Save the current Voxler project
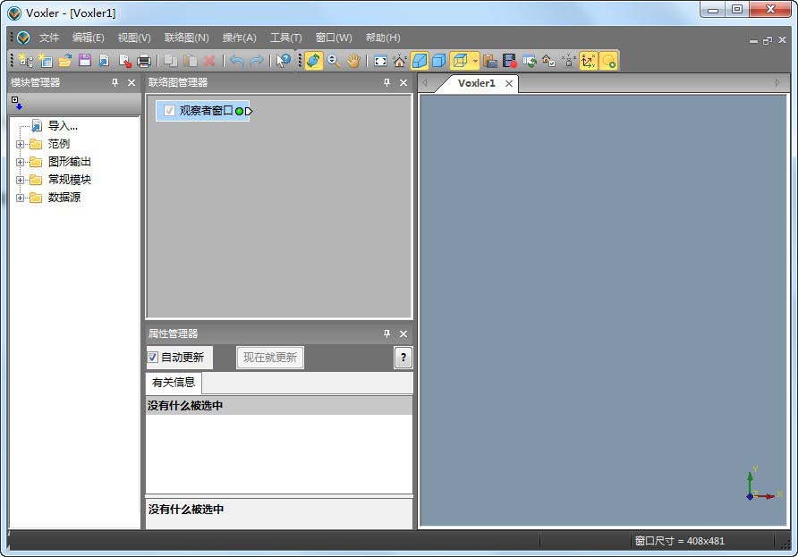This screenshot has height=557, width=798. point(83,60)
